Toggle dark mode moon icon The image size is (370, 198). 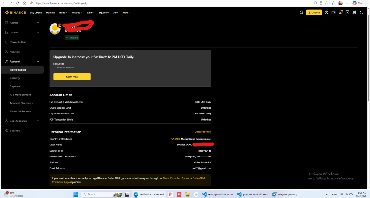(x=361, y=13)
